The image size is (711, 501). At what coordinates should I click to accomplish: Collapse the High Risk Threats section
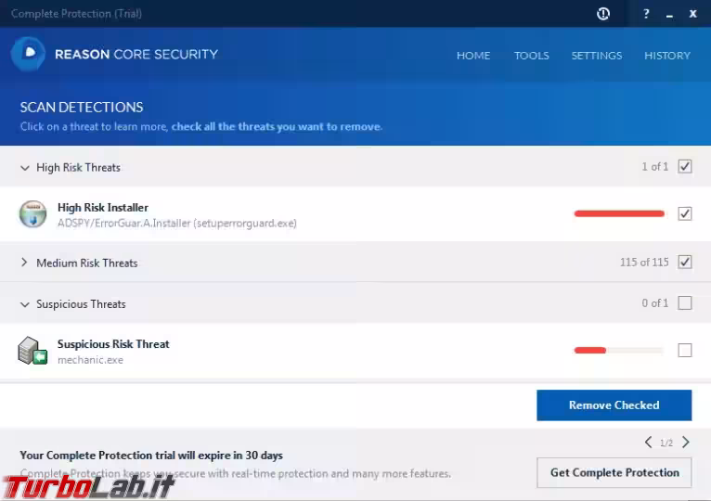pyautogui.click(x=25, y=168)
